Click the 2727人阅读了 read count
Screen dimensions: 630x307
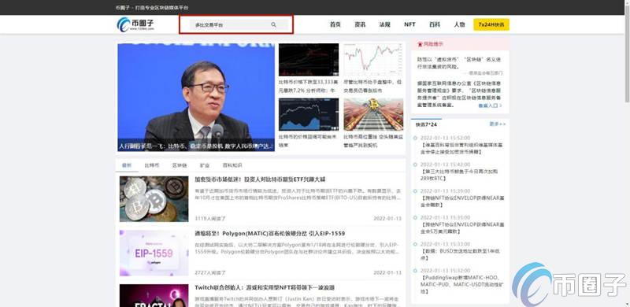point(210,272)
